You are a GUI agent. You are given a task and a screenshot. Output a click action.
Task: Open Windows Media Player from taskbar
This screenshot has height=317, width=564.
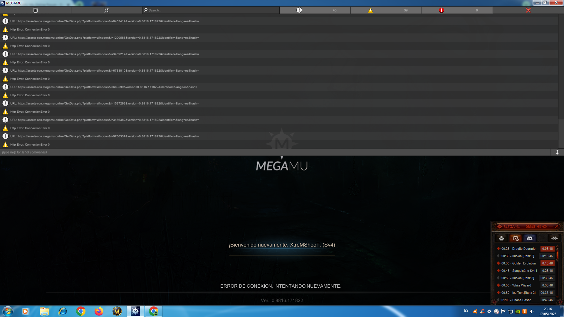[x=26, y=311]
